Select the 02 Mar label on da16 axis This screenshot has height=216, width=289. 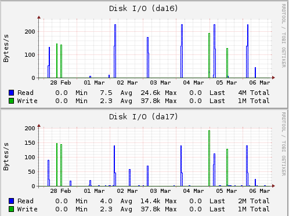tap(127, 83)
